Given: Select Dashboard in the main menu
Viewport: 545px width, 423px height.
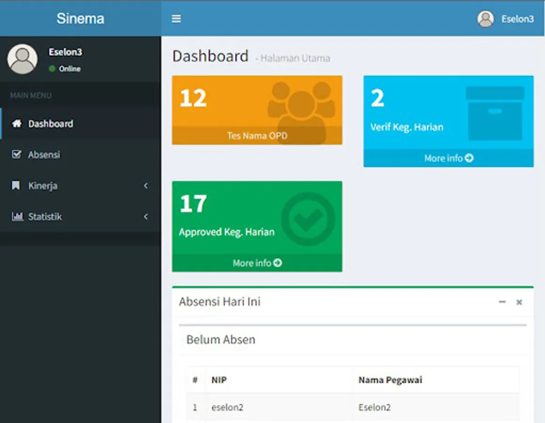Looking at the screenshot, I should 50,124.
